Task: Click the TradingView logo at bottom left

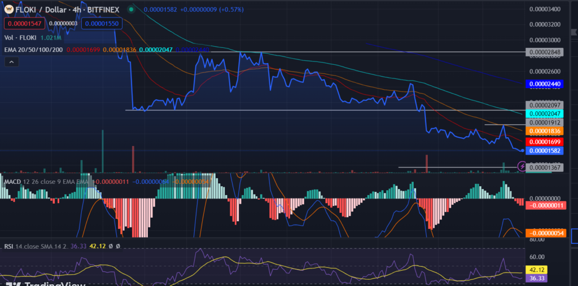Action: pyautogui.click(x=45, y=284)
